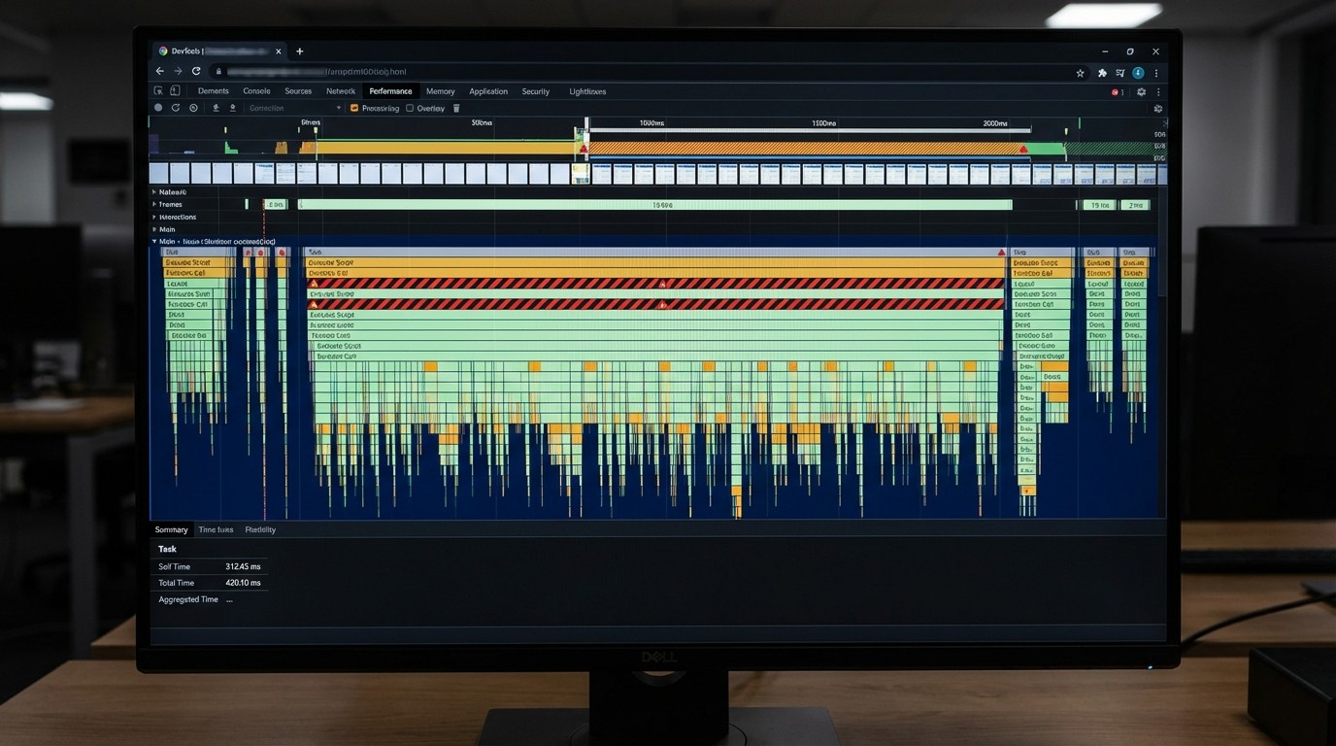Expand the Network track arrow
The height and width of the screenshot is (746, 1336).
[x=154, y=192]
